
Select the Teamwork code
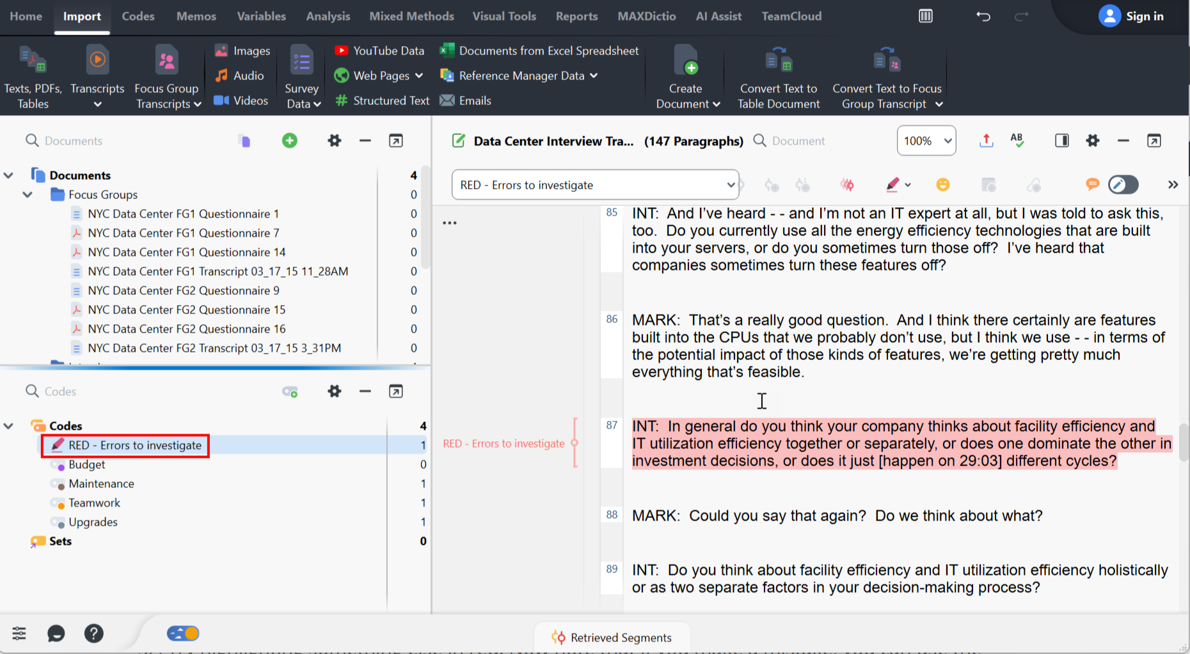tap(94, 502)
